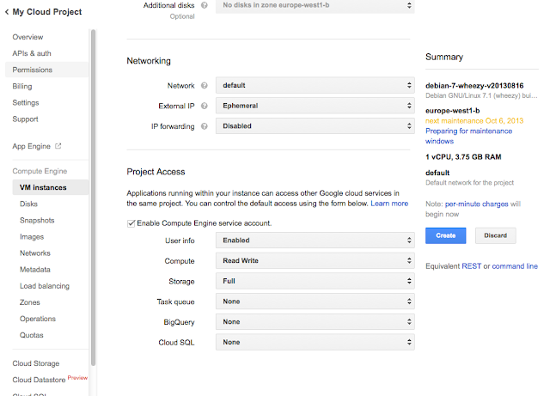This screenshot has height=396, width=550.
Task: Open the Equivalent REST link
Action: pyautogui.click(x=472, y=266)
